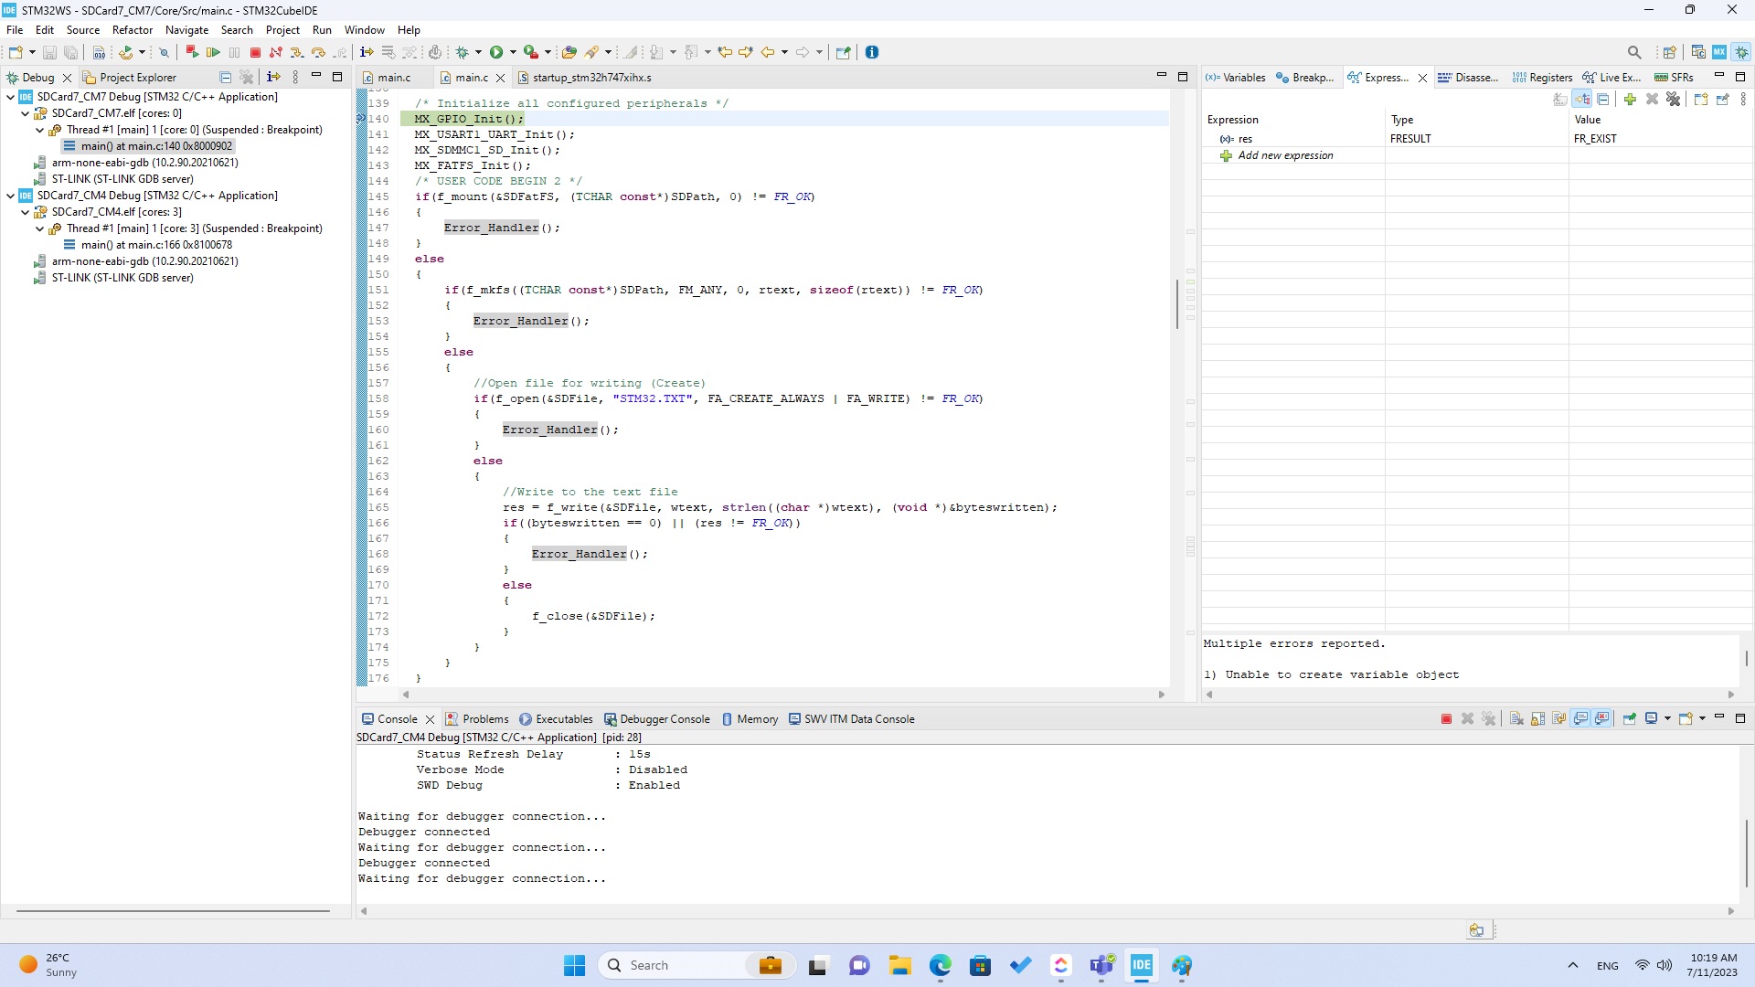
Task: Open the SWV ITM Data Console view
Action: tap(859, 719)
